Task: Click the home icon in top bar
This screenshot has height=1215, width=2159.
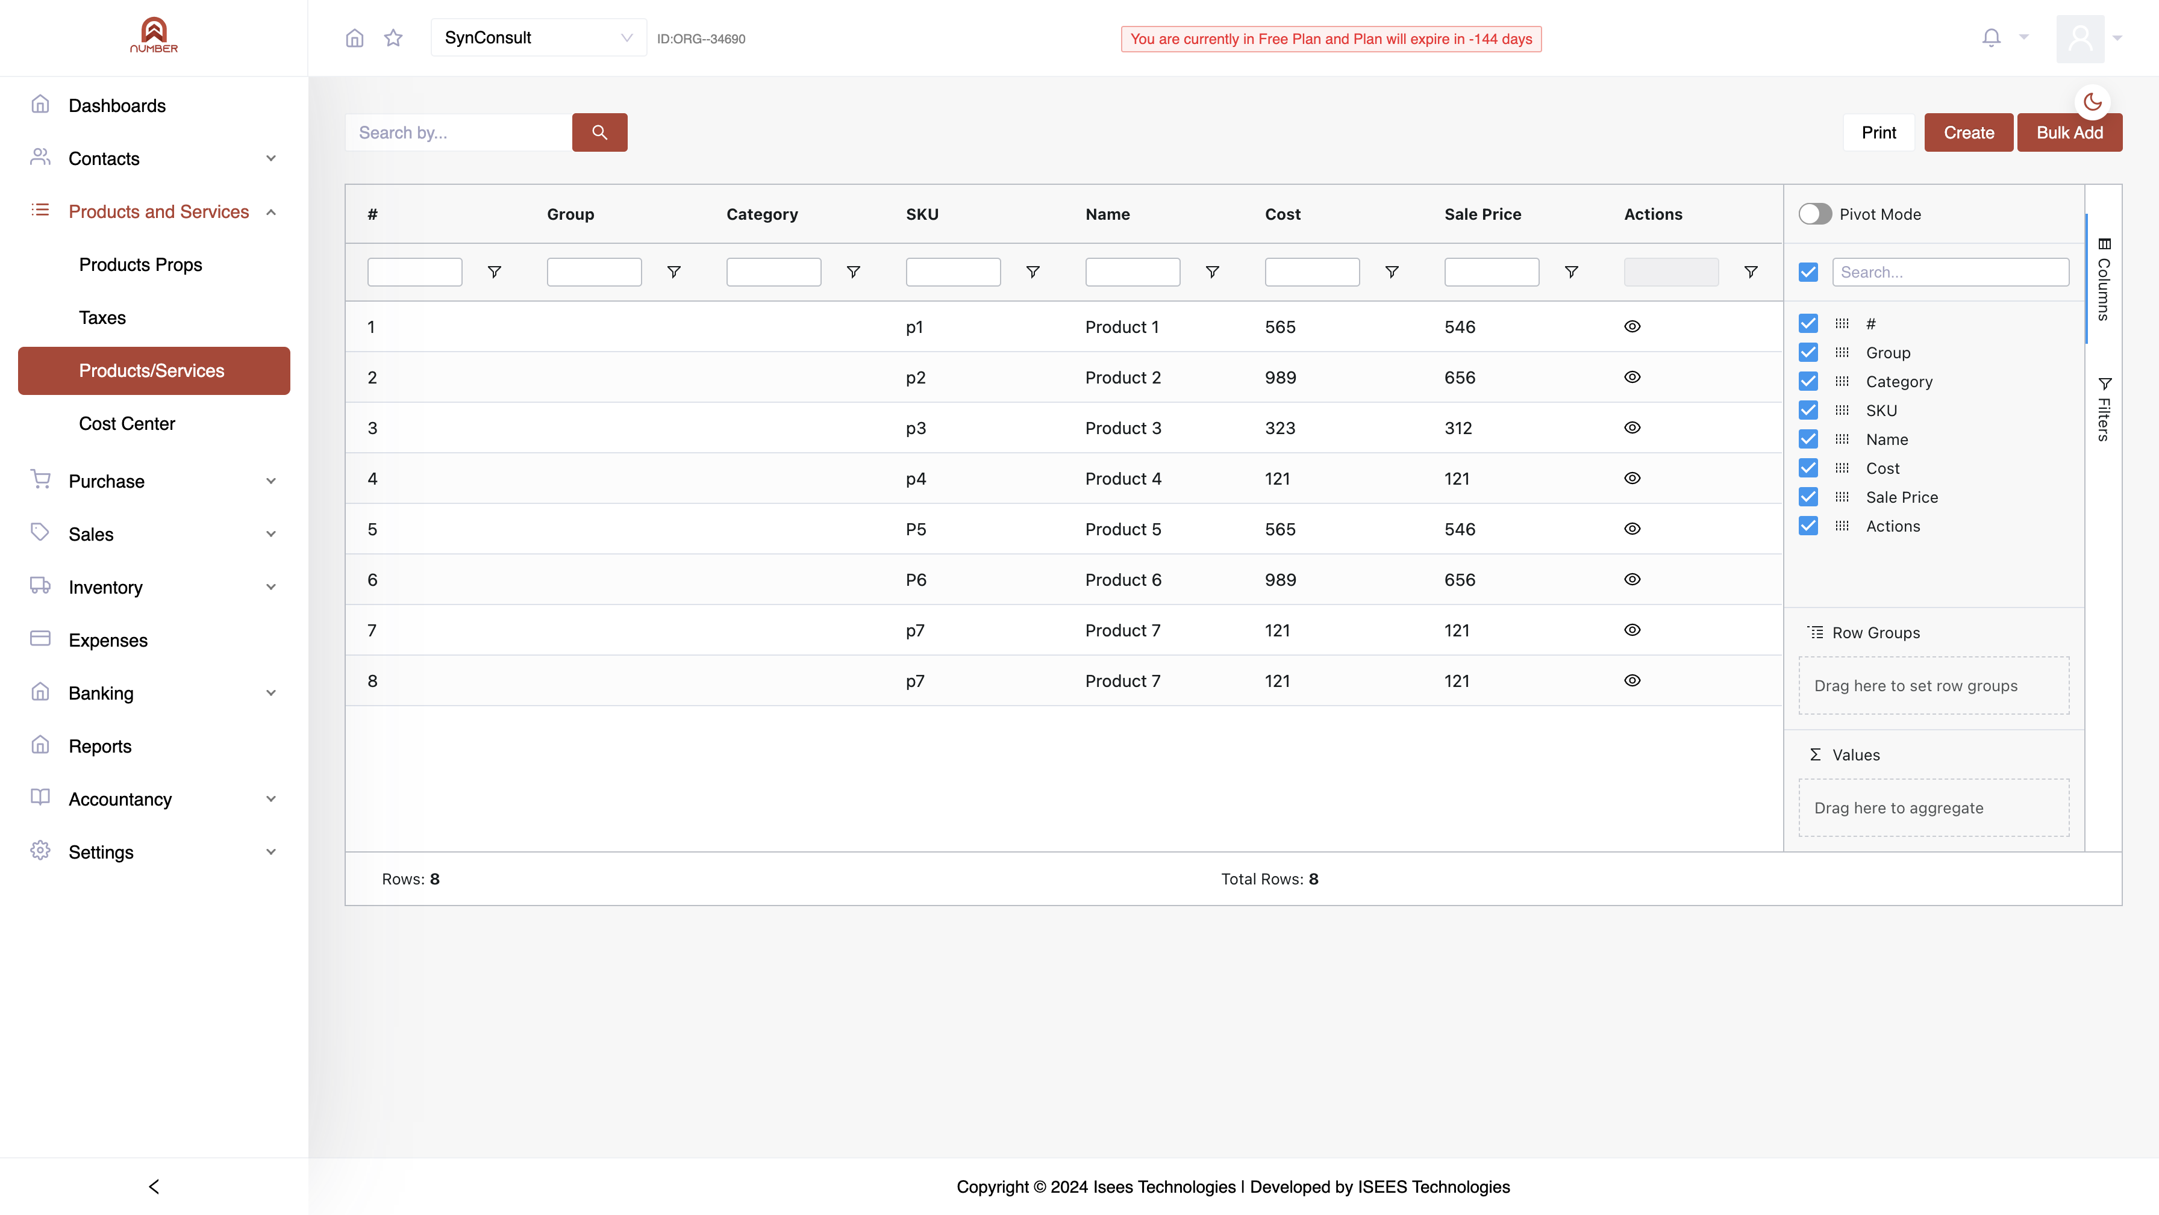Action: point(355,38)
